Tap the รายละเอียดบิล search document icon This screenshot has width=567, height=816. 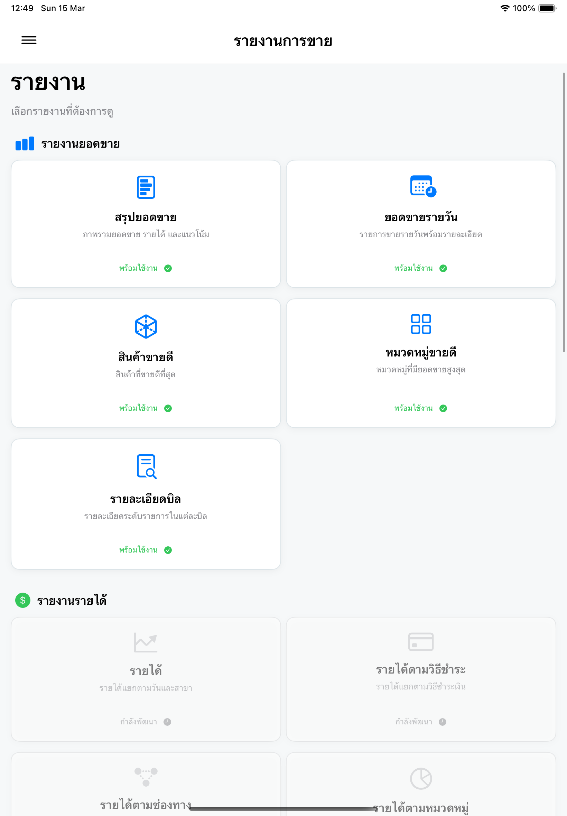pos(146,466)
